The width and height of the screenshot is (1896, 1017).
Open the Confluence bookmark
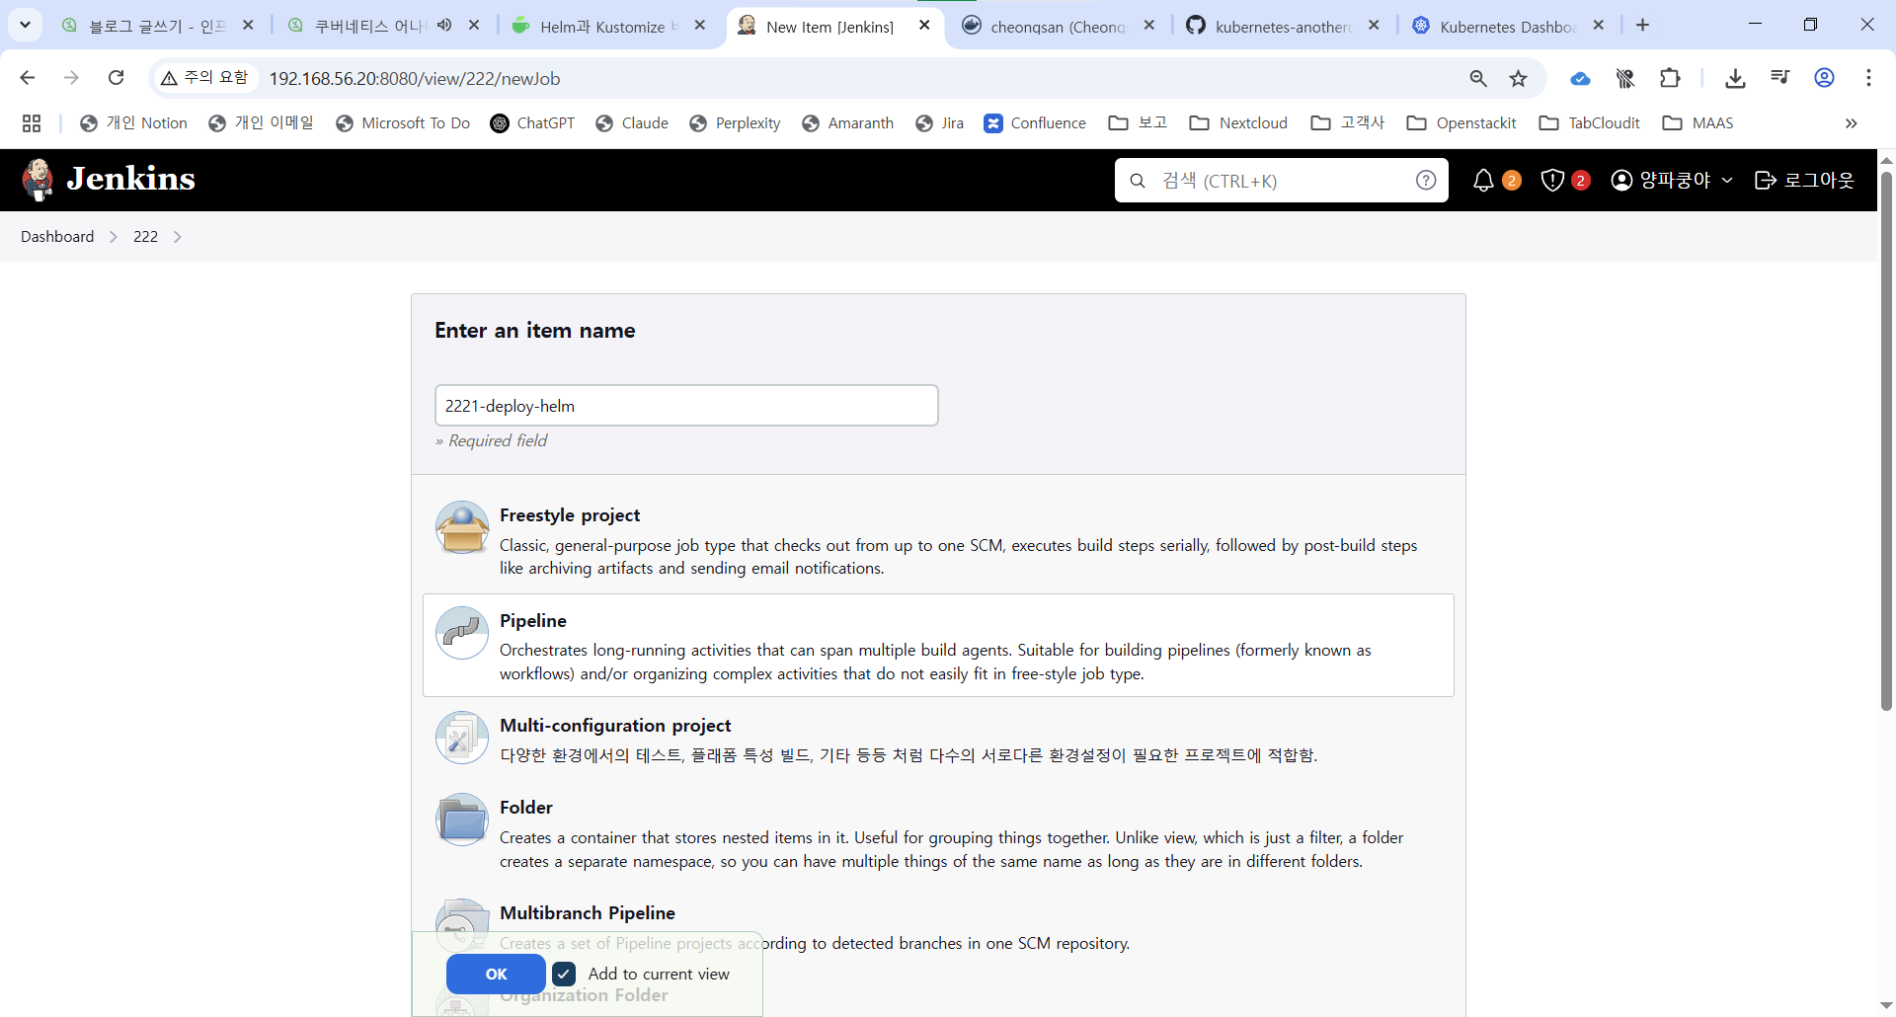[1035, 123]
